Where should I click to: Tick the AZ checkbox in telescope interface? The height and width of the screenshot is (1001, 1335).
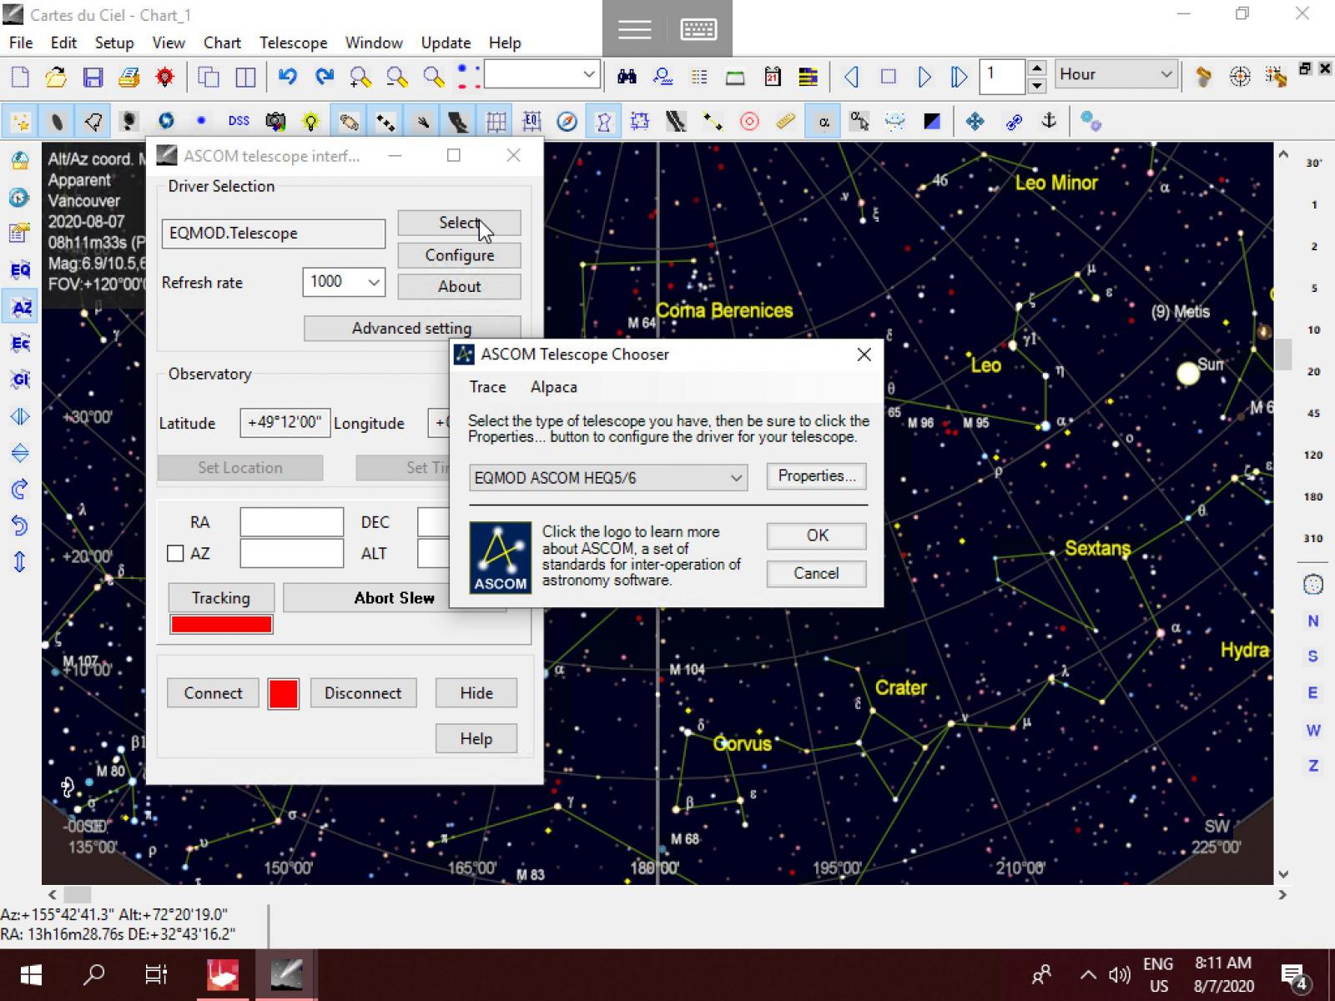(x=175, y=553)
